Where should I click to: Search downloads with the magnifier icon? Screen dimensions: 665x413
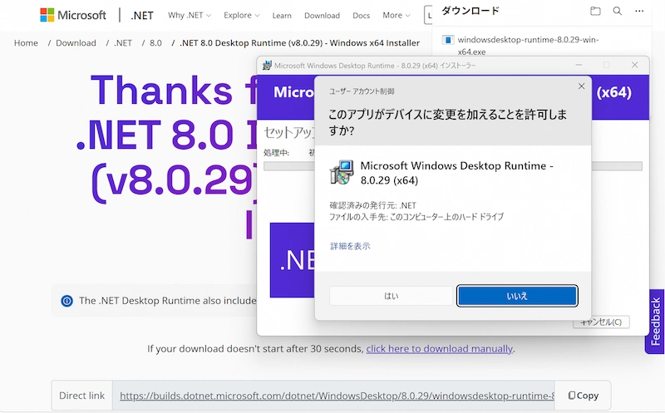tap(618, 11)
